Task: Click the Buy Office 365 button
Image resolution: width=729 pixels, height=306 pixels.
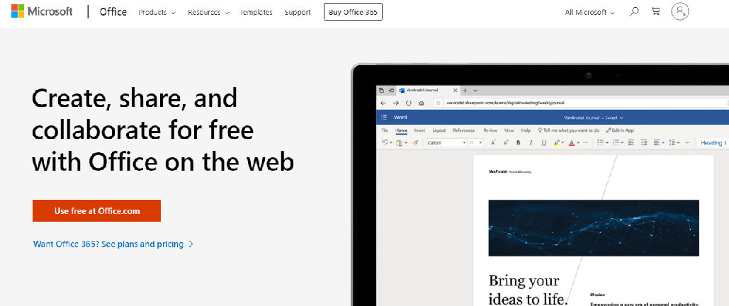Action: tap(353, 12)
